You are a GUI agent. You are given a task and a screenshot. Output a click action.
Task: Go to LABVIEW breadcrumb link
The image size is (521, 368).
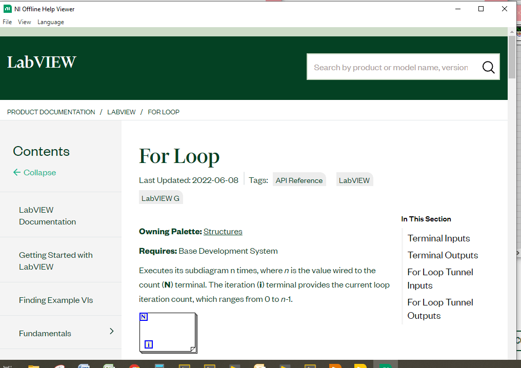point(122,112)
